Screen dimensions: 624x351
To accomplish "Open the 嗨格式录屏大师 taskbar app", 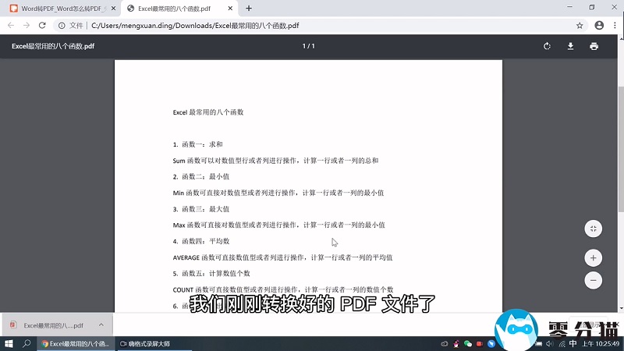I will 145,343.
